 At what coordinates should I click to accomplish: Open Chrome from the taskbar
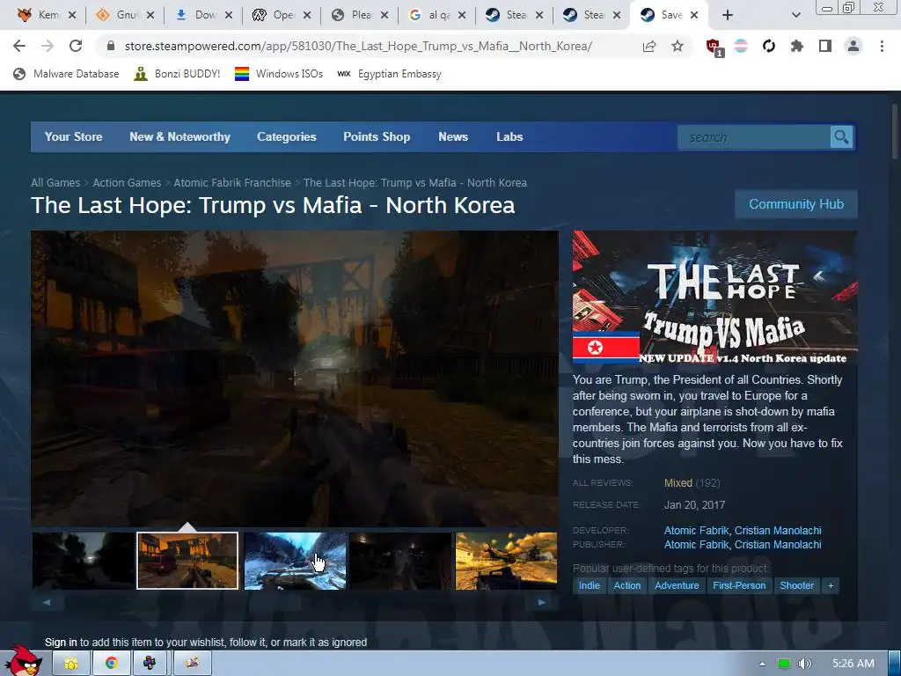coord(111,664)
